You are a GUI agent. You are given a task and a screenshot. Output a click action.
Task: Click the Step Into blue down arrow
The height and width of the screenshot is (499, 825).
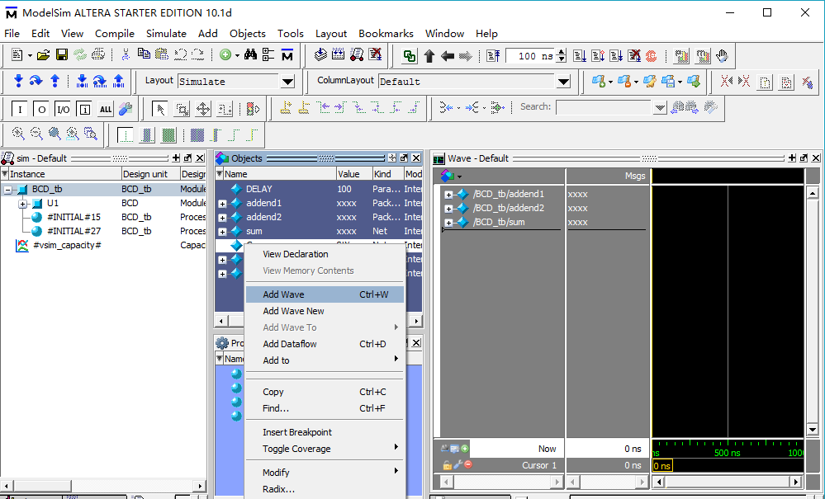point(18,81)
